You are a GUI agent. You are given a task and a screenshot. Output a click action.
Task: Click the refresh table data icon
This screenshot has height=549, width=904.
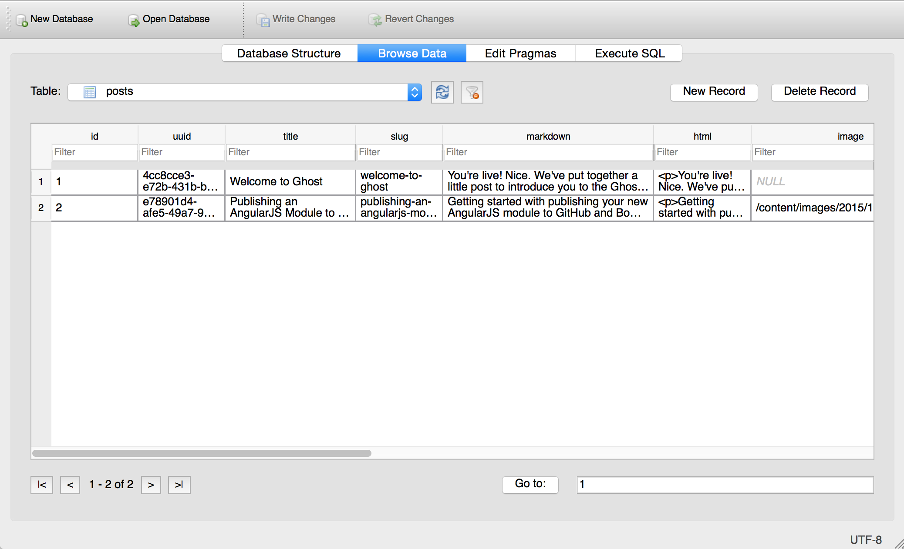(x=442, y=91)
